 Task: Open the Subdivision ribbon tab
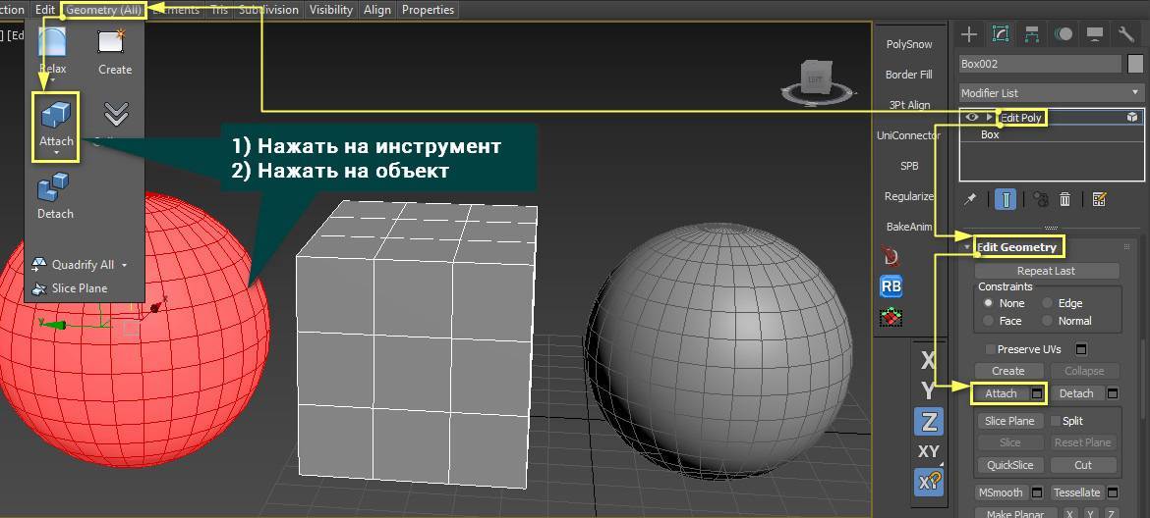coord(268,10)
